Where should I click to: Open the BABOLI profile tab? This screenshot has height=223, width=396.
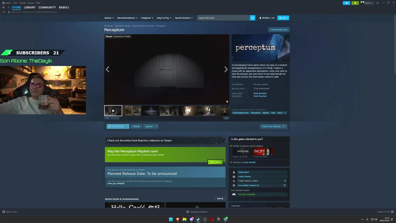64,7
